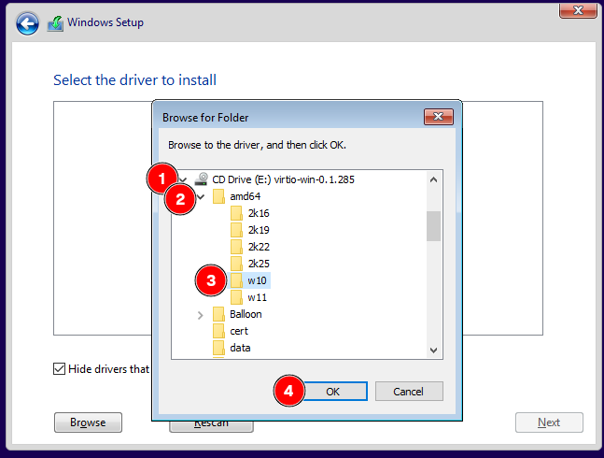Go back using the Windows Setup arrow
The width and height of the screenshot is (604, 458).
click(27, 24)
